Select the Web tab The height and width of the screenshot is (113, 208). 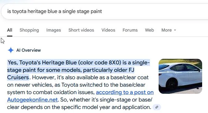click(x=149, y=30)
